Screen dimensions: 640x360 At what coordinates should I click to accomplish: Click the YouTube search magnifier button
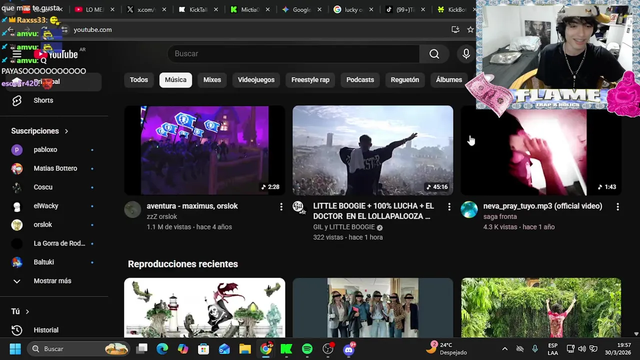pyautogui.click(x=434, y=54)
